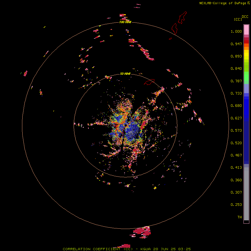Pick the light pink top of color bar
251x251 pixels.
point(246,30)
